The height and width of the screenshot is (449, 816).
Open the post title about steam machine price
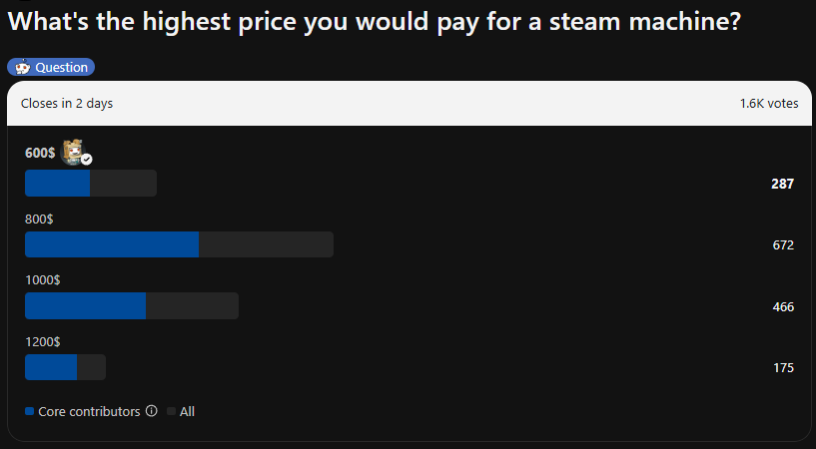(374, 22)
